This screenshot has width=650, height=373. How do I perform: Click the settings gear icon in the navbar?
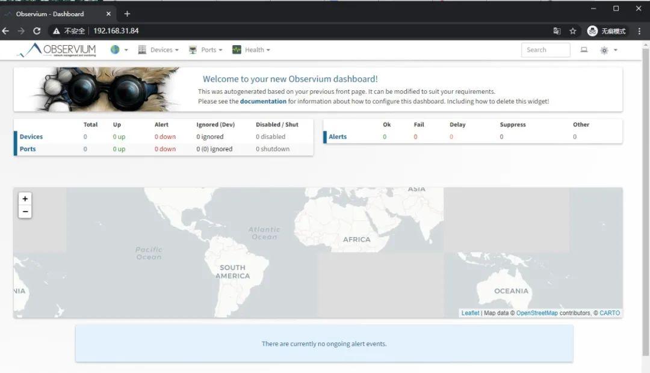click(604, 51)
